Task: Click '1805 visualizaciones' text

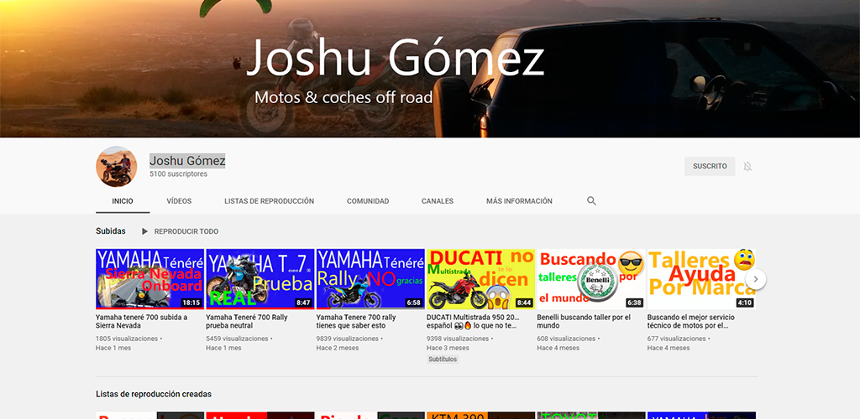Action: [127, 339]
